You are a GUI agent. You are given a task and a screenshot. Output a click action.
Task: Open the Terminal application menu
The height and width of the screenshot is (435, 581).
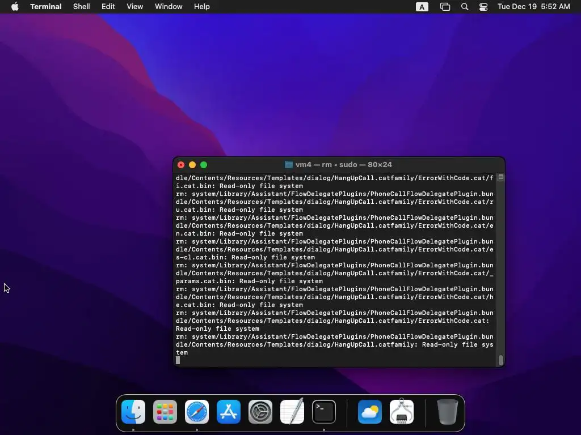(x=46, y=7)
